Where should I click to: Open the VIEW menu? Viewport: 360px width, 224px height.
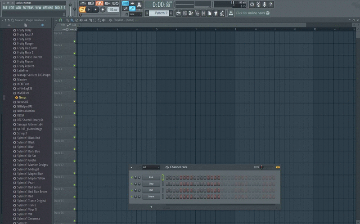point(38,8)
